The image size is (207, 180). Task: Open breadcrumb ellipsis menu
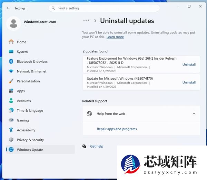tap(86, 20)
